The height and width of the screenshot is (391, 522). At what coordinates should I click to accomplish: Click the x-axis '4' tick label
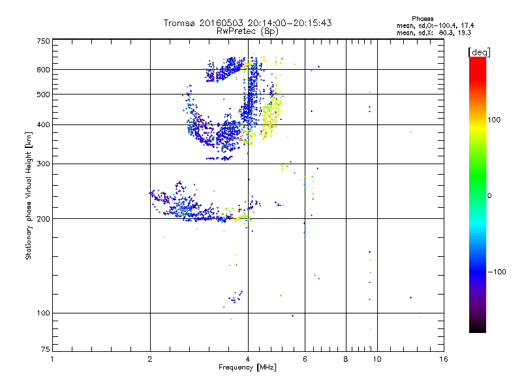(x=248, y=359)
